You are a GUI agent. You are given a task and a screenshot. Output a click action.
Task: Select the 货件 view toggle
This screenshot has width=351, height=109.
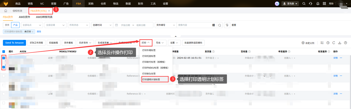pyautogui.click(x=7, y=25)
